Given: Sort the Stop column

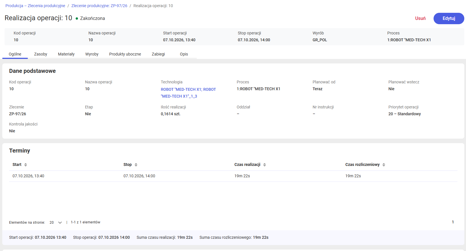Looking at the screenshot, I should 136,165.
